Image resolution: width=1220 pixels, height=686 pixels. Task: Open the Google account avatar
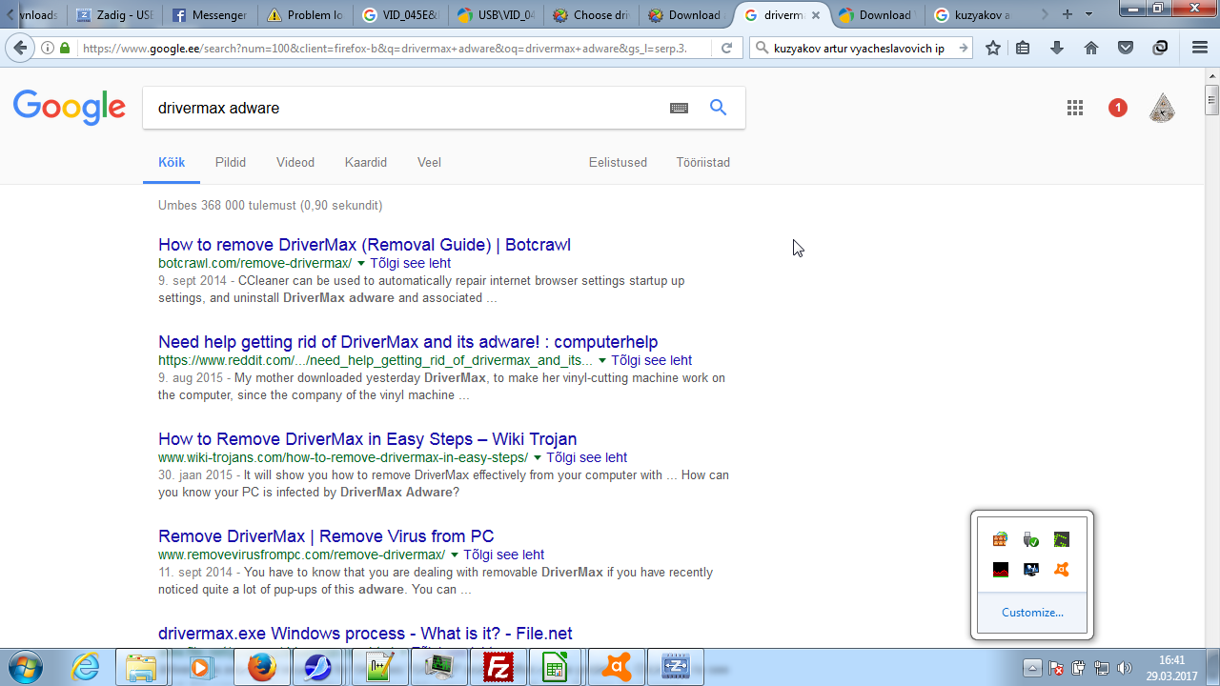(x=1162, y=108)
